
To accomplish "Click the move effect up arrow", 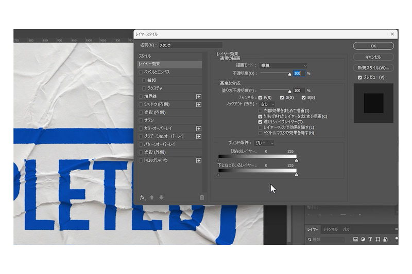I will [151, 197].
